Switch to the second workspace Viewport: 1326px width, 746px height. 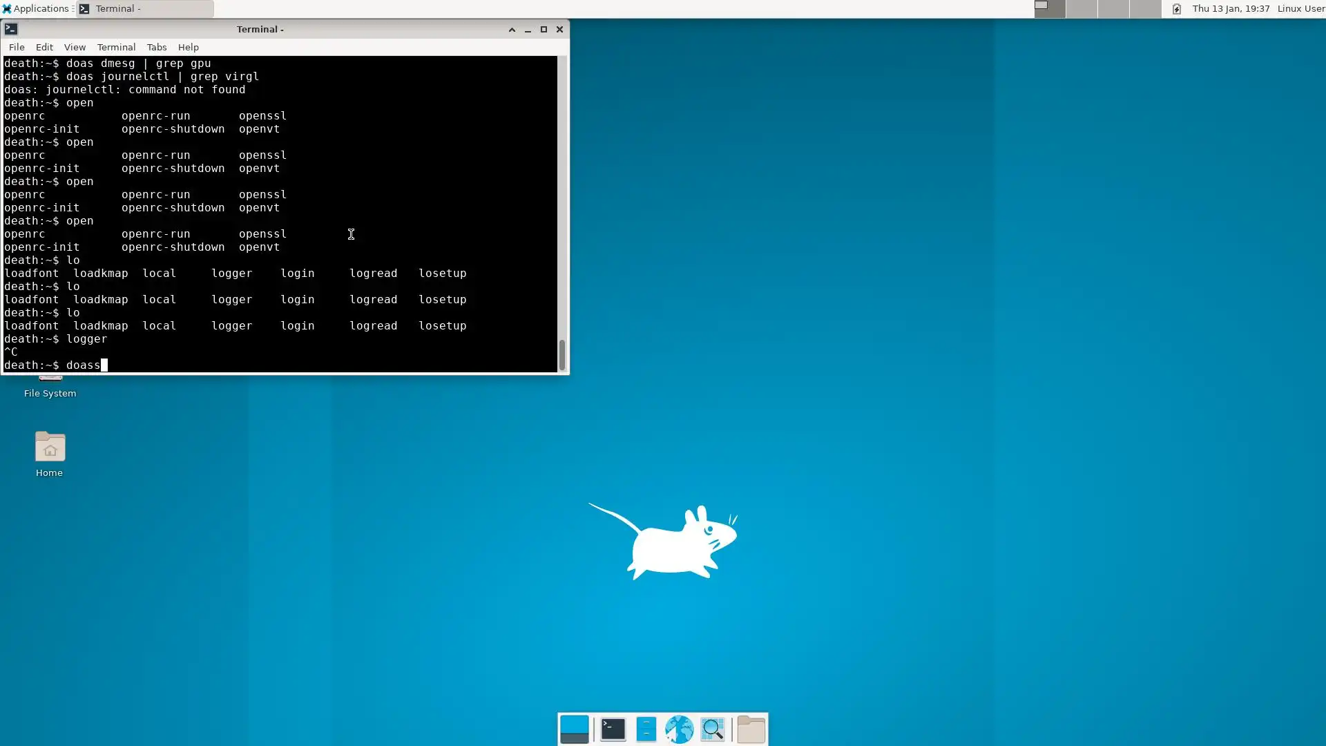point(1082,9)
